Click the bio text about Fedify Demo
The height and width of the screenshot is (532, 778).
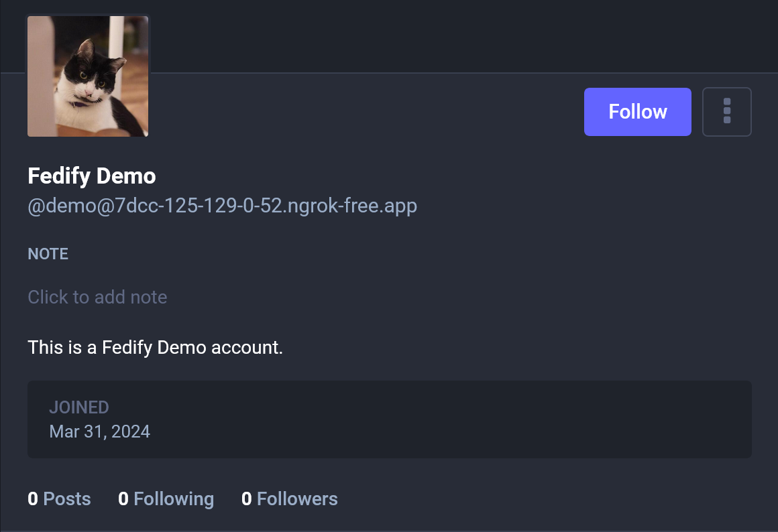[x=155, y=348]
